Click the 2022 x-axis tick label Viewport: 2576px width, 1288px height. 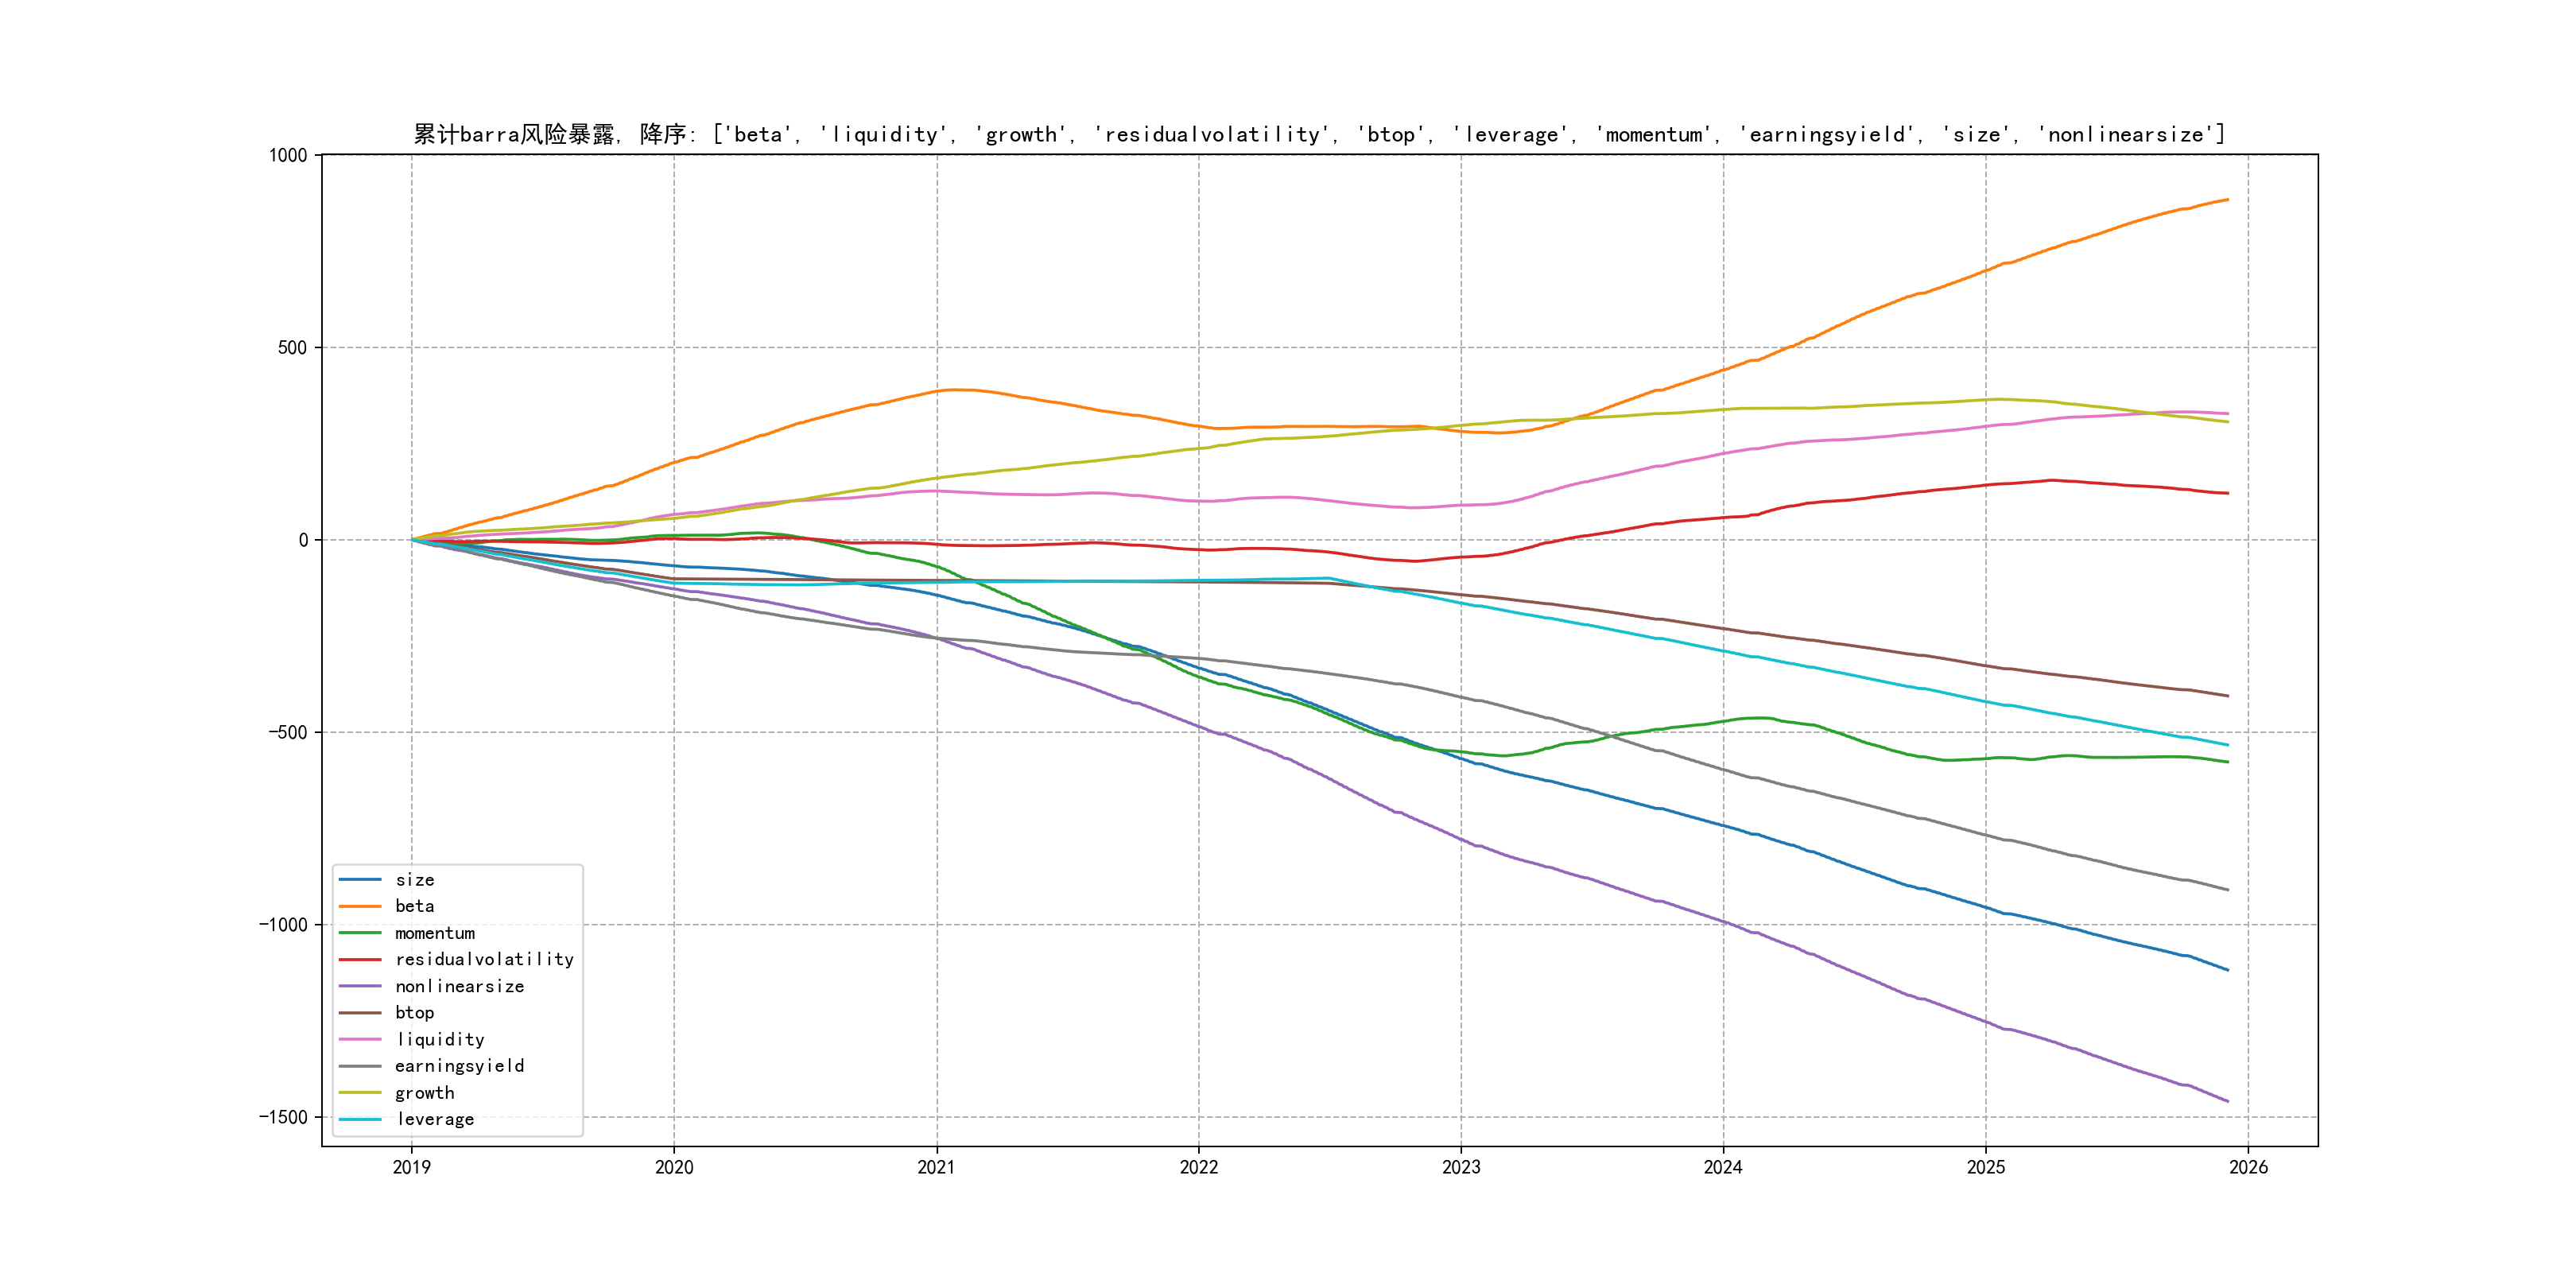[x=1198, y=1167]
